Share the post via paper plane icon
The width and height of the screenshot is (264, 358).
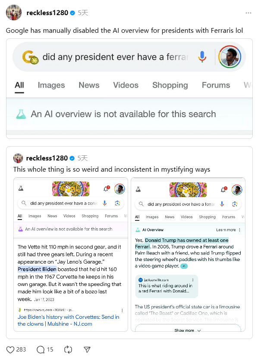[x=87, y=349]
